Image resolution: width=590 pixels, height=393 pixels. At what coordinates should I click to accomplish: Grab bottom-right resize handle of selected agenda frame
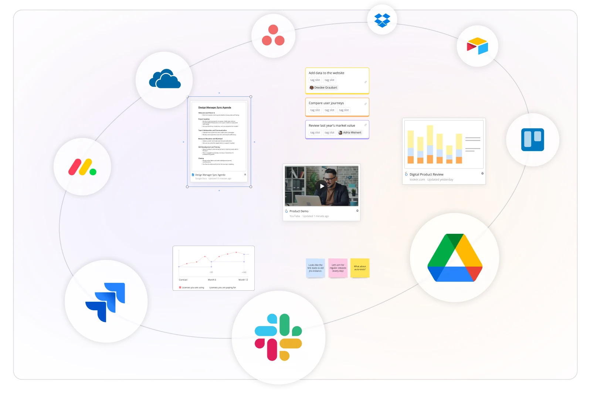click(x=251, y=187)
